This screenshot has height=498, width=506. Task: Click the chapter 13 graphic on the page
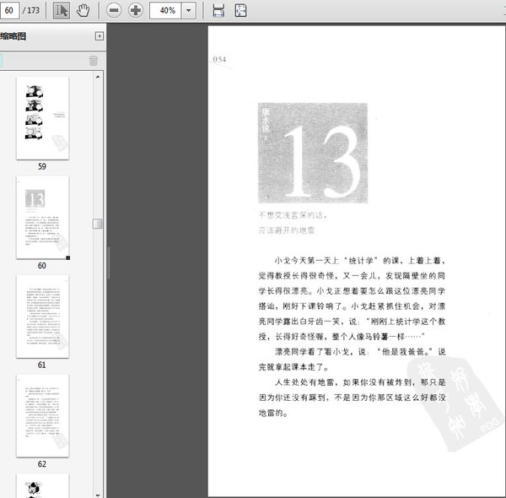[313, 153]
